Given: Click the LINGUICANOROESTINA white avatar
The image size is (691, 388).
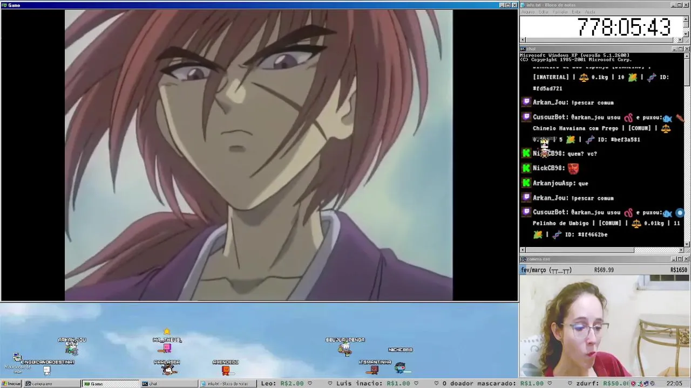Looking at the screenshot, I should (x=47, y=370).
